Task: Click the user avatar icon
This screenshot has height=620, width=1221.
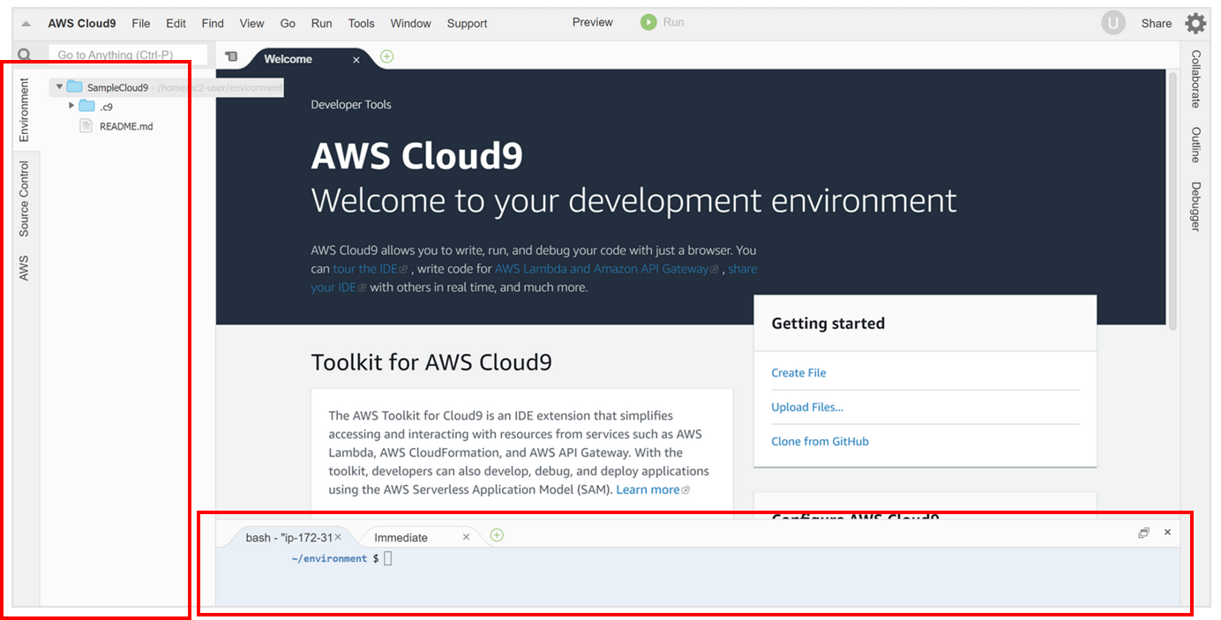Action: [x=1113, y=22]
